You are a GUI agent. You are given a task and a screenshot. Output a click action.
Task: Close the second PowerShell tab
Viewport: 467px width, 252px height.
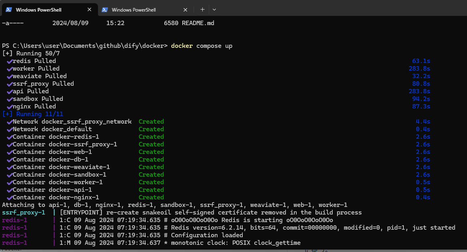click(x=185, y=9)
